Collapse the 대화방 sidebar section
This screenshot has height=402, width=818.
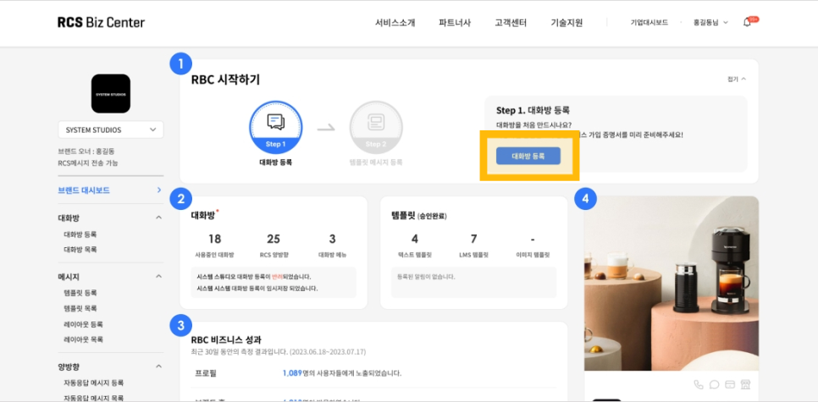tap(158, 218)
